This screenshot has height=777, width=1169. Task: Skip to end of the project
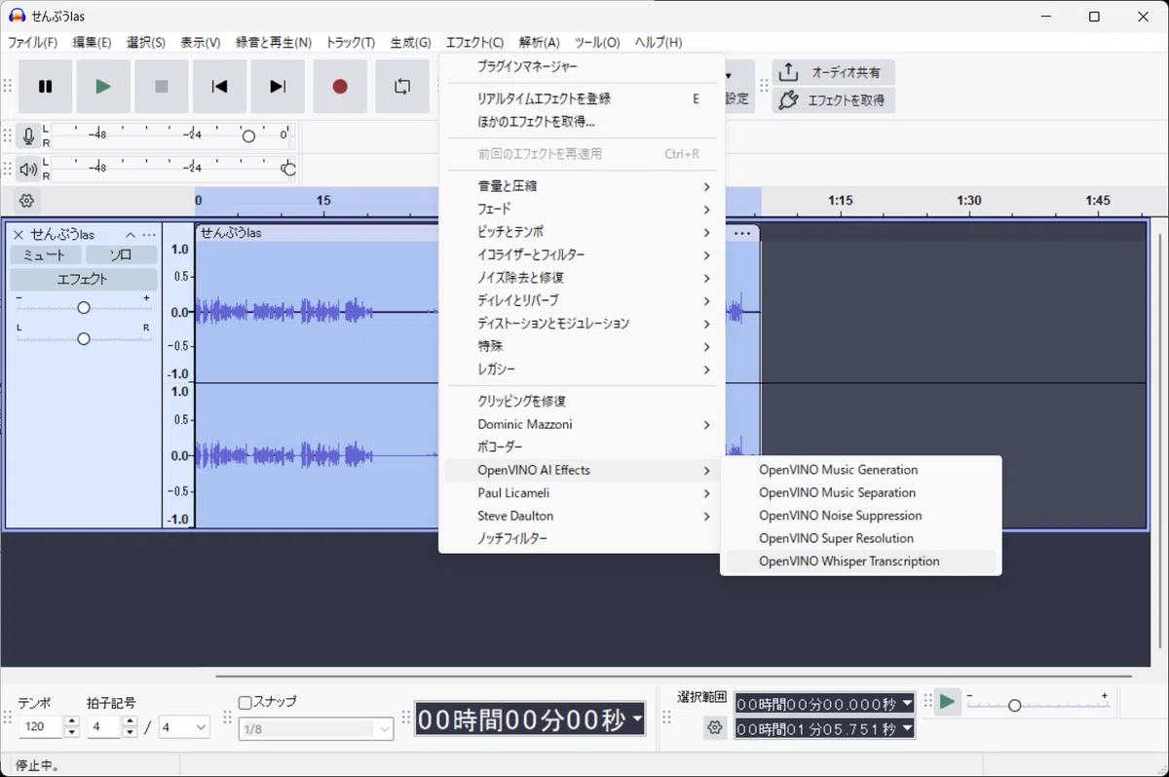coord(278,87)
